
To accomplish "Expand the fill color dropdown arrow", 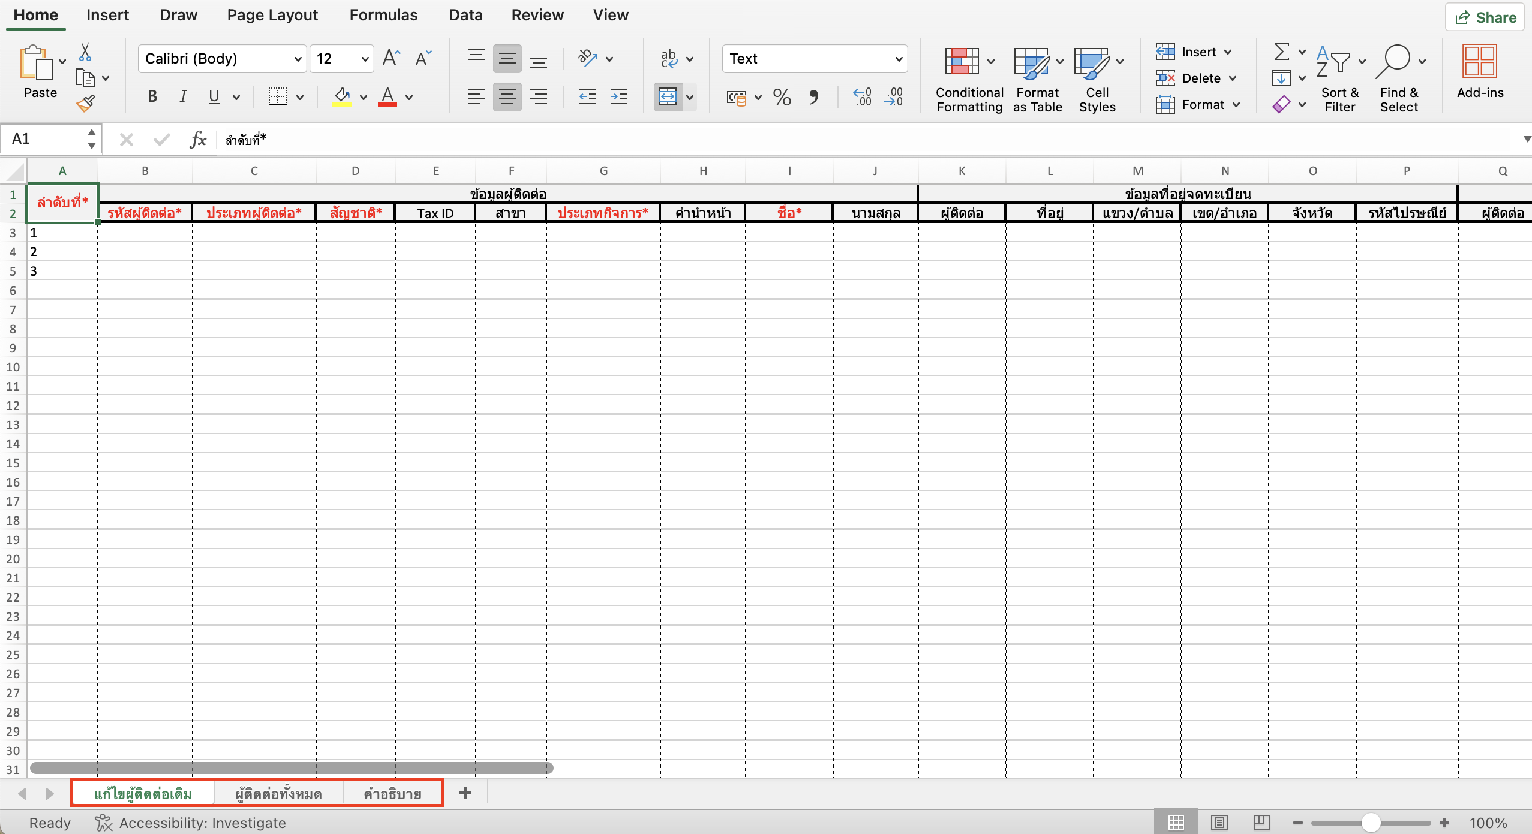I will coord(364,97).
